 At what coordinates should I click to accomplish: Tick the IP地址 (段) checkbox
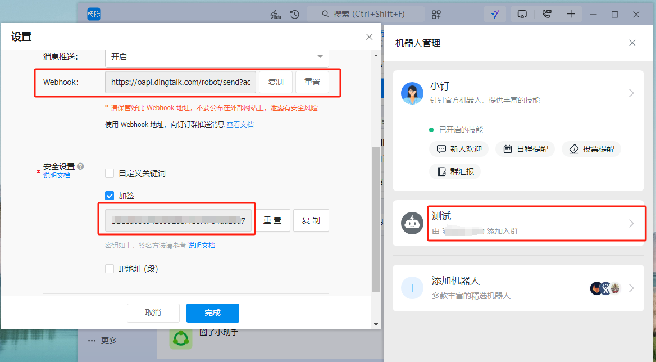point(110,269)
